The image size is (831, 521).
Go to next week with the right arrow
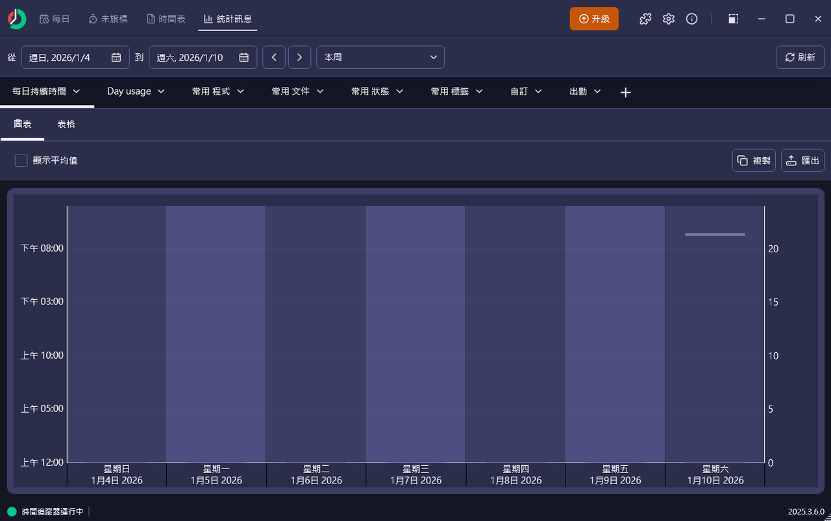pyautogui.click(x=299, y=57)
